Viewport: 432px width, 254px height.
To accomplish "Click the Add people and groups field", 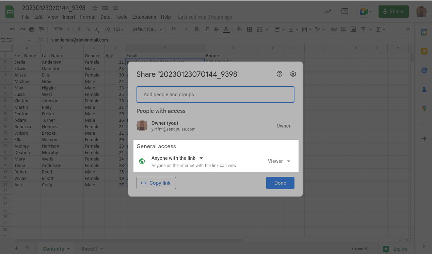I will (215, 95).
